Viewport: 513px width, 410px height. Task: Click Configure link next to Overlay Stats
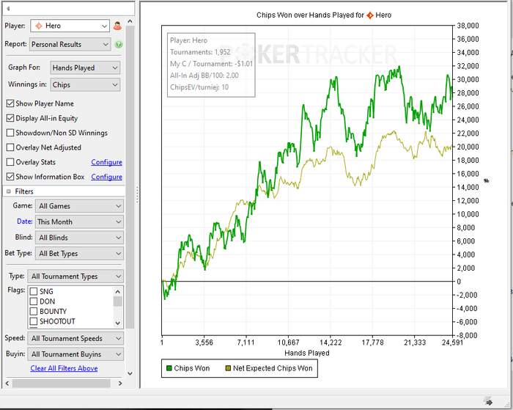(106, 162)
